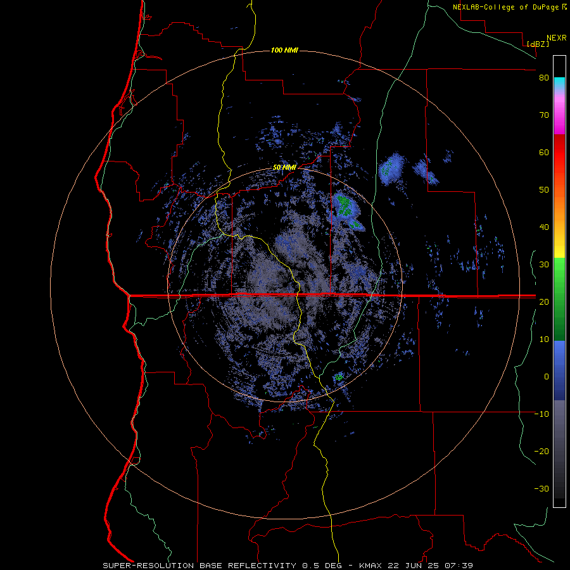Click the 80 dBZ scale value
The image size is (570, 570).
click(x=544, y=78)
